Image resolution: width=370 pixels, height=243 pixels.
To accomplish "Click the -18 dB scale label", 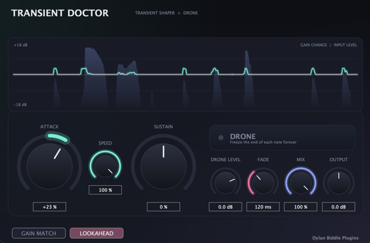I will point(20,105).
